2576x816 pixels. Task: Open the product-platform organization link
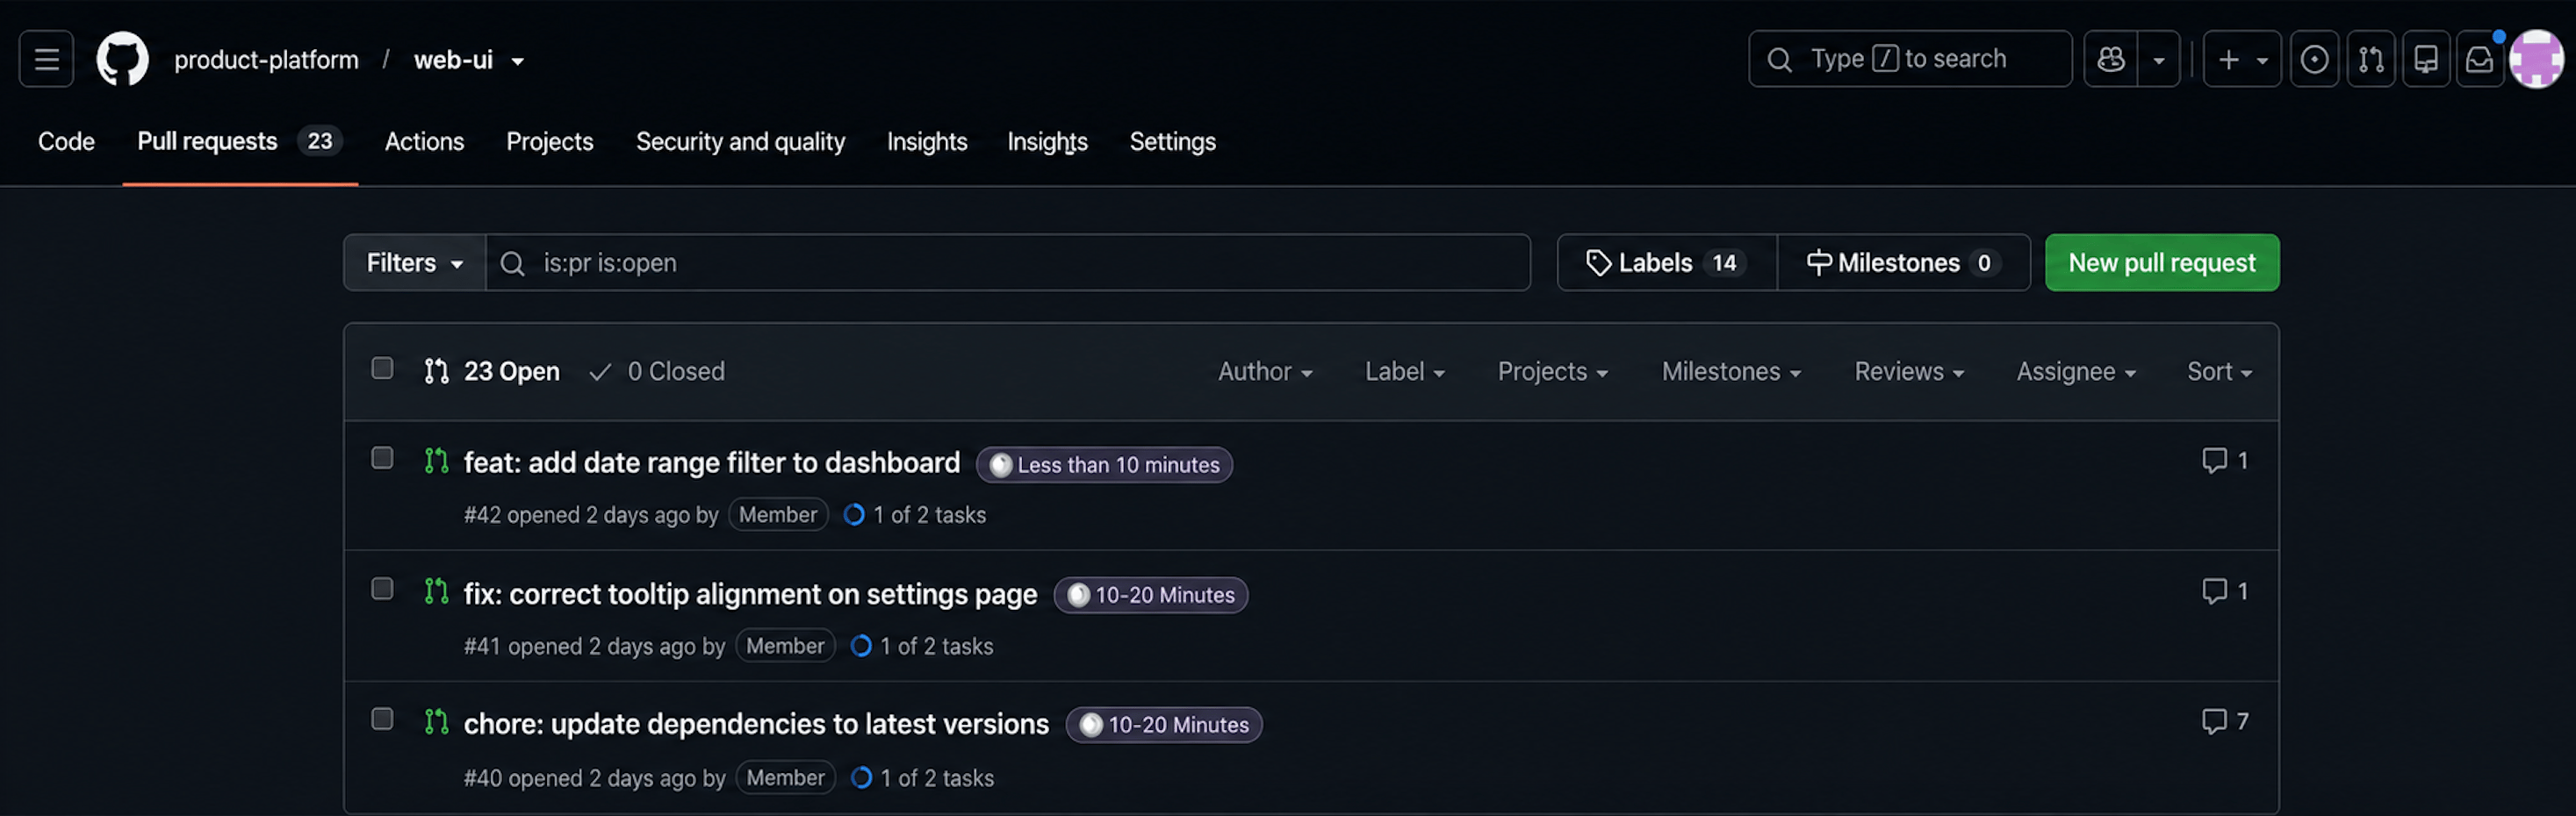coord(266,60)
